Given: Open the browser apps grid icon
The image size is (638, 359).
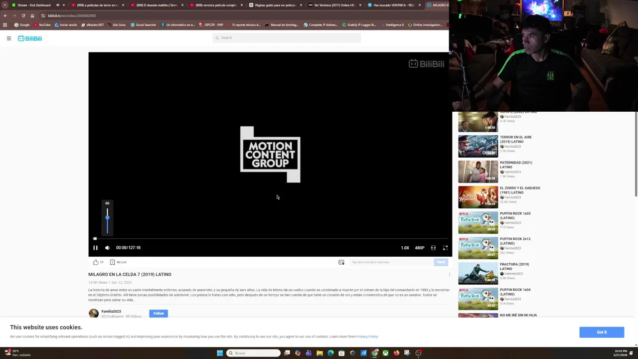Looking at the screenshot, I should [x=5, y=25].
